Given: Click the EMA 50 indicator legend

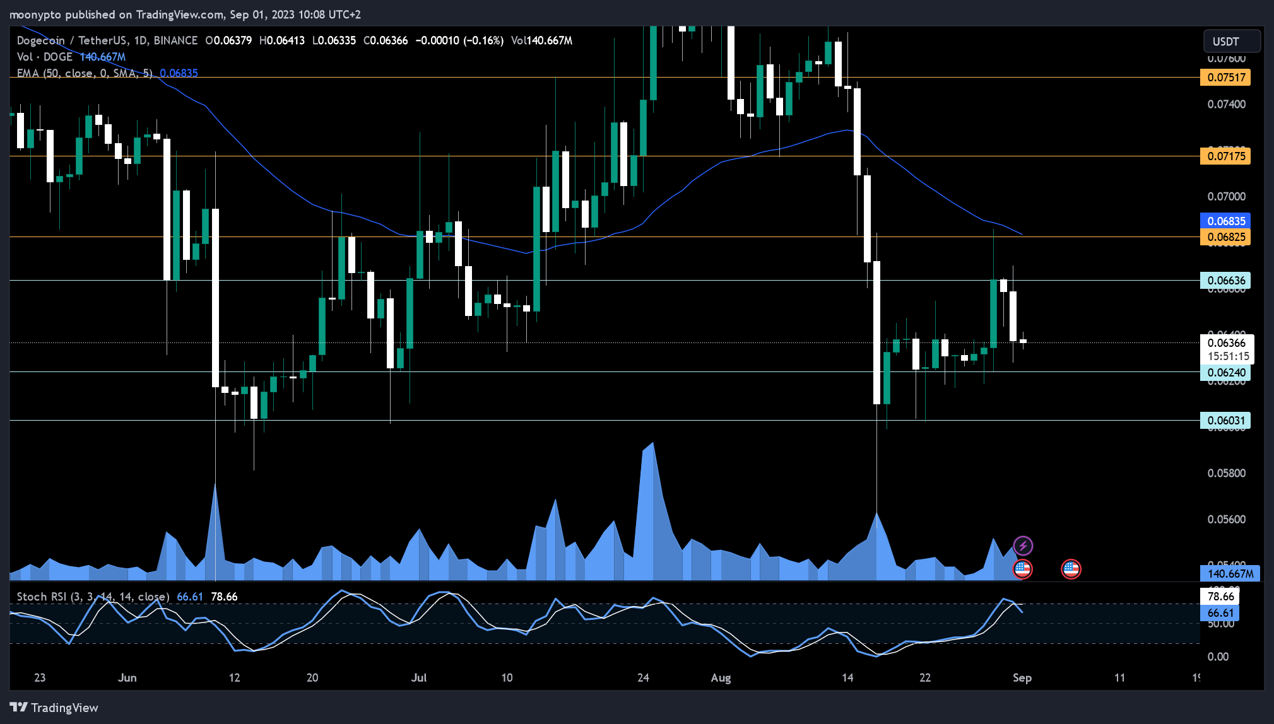Looking at the screenshot, I should click(x=85, y=73).
